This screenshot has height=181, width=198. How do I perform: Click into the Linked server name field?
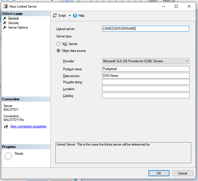145,28
